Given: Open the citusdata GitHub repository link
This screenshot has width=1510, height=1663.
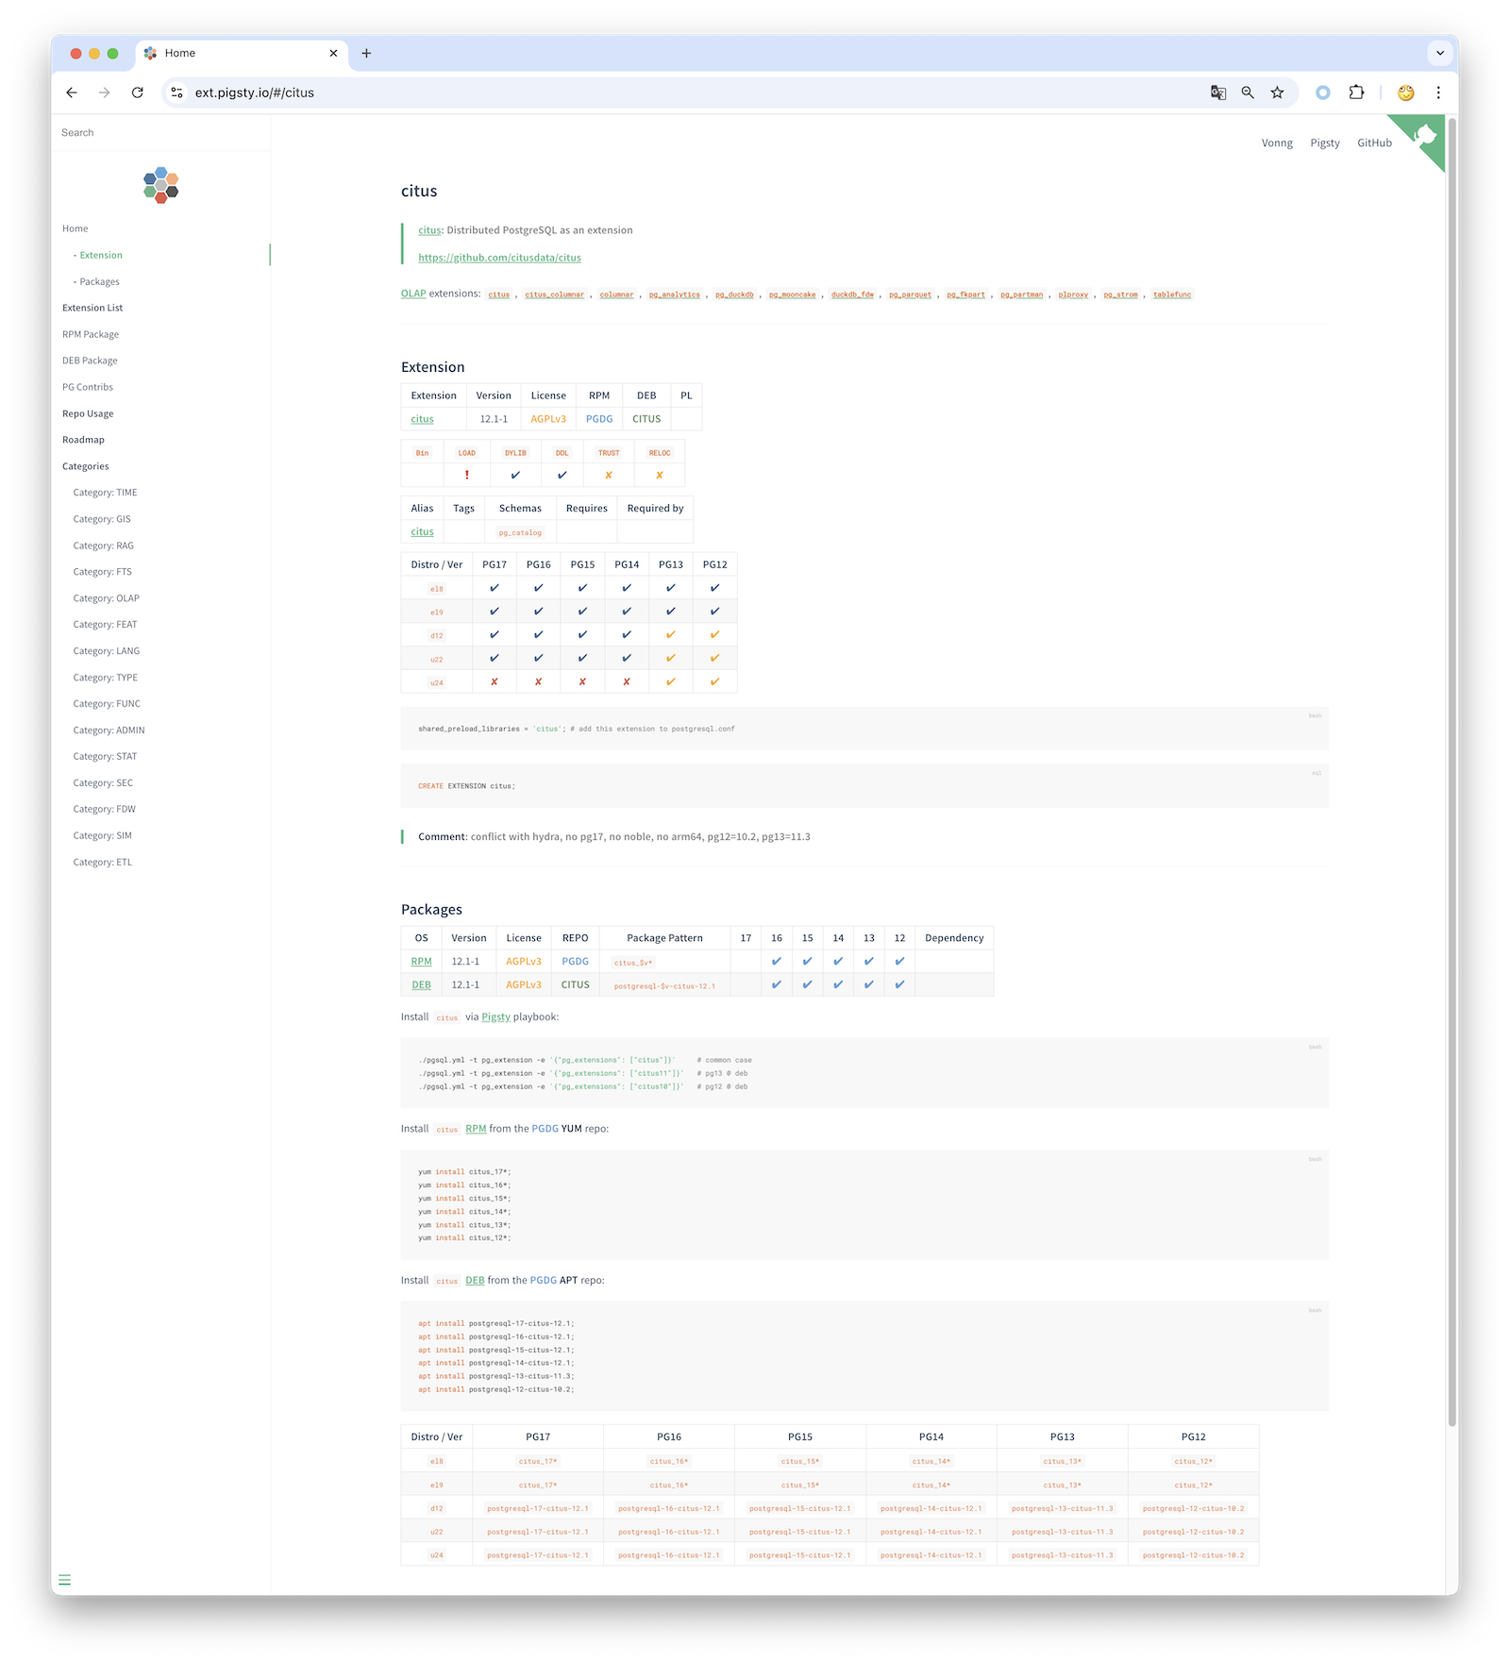Looking at the screenshot, I should click(x=499, y=258).
